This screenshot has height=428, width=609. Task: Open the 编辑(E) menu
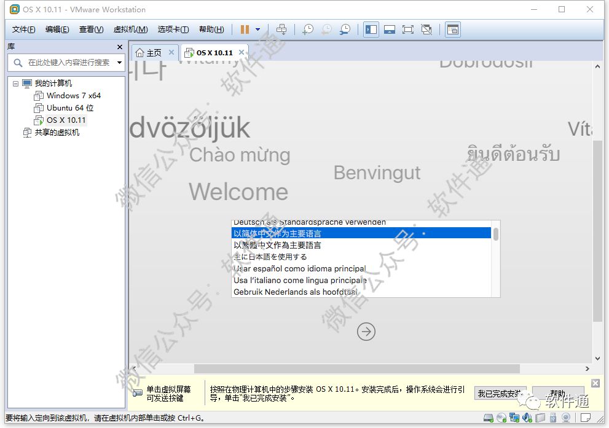click(x=57, y=29)
